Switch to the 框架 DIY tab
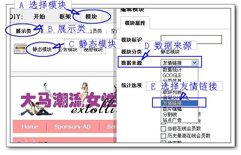The image size is (241, 155). click(65, 17)
